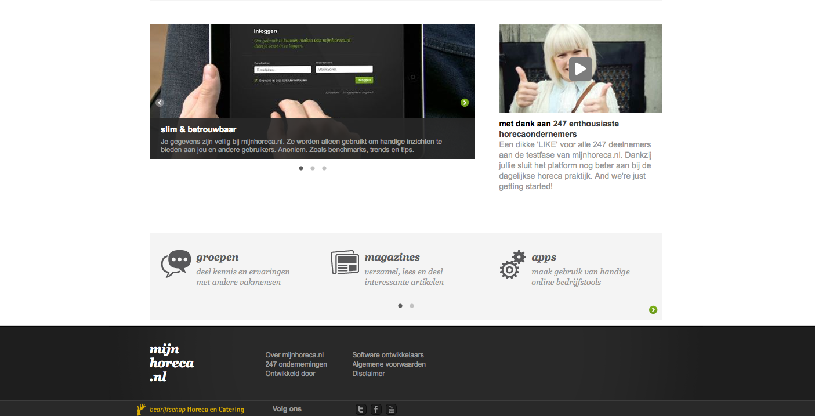
Task: Click the Volg ons label
Action: (x=287, y=409)
